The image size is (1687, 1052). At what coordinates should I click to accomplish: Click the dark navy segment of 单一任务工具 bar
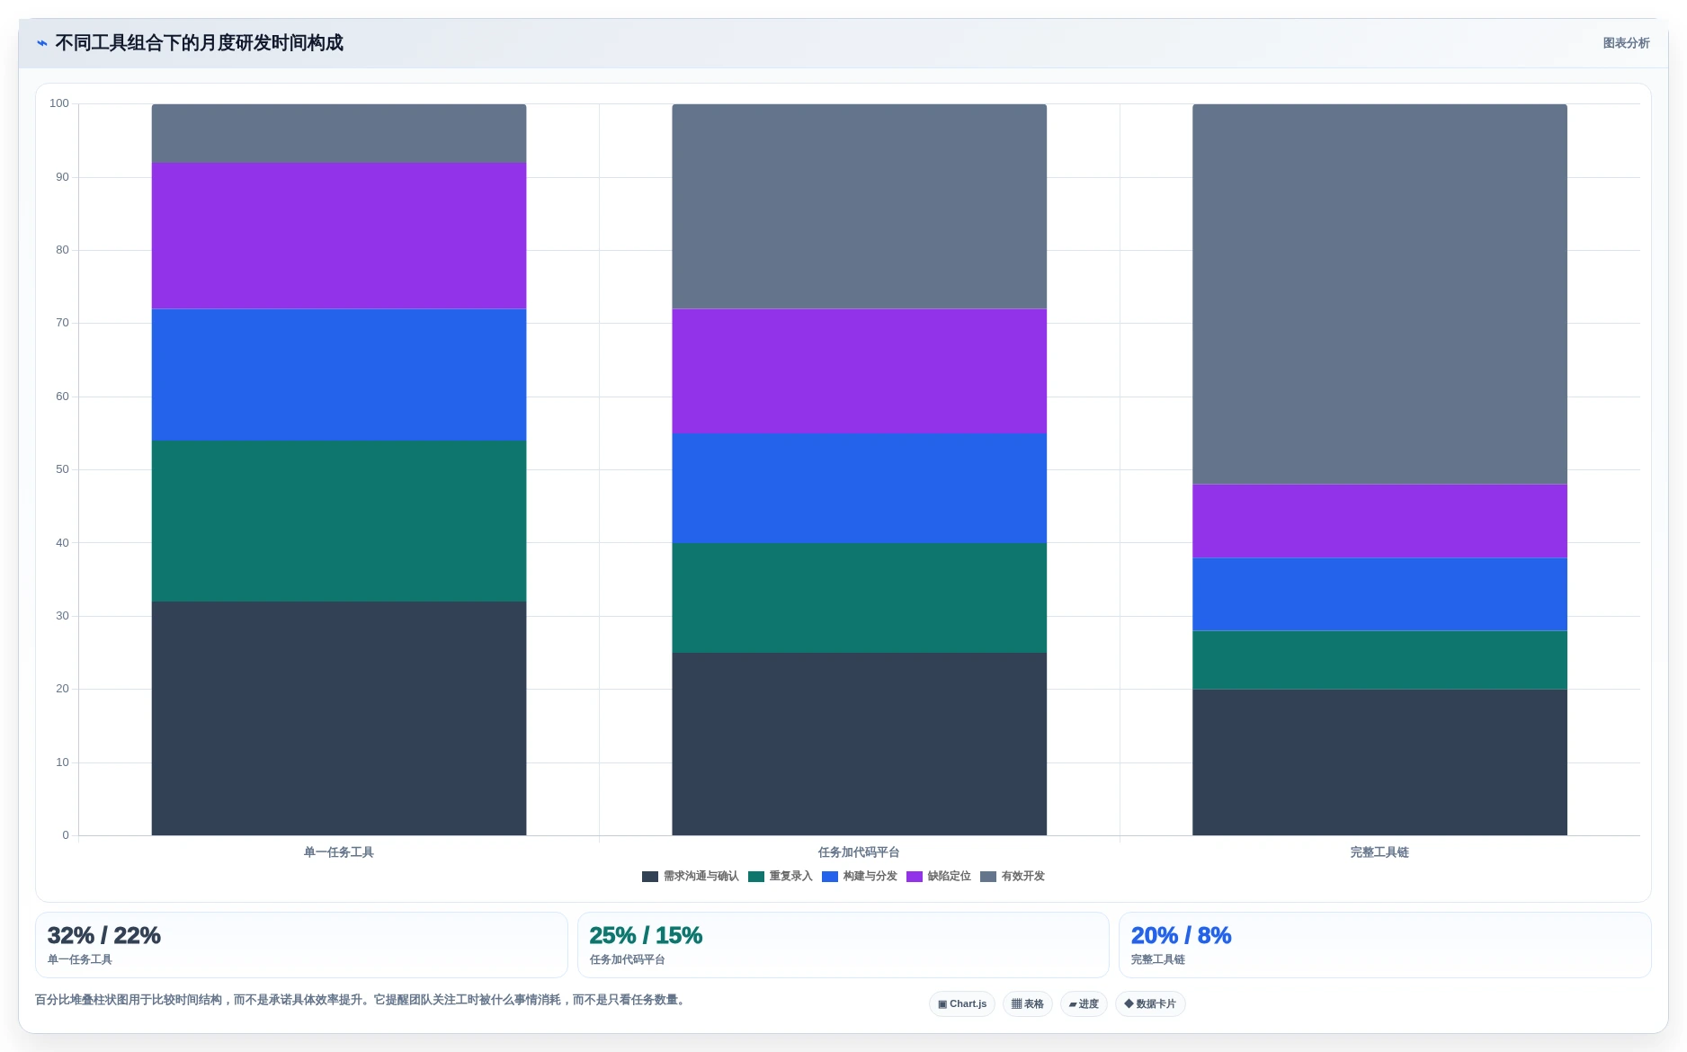[339, 718]
